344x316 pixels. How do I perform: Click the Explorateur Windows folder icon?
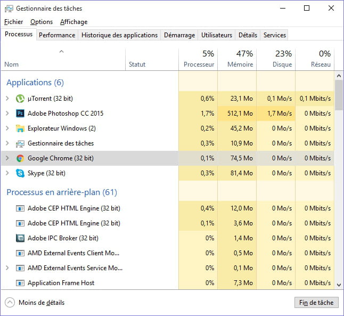20,128
